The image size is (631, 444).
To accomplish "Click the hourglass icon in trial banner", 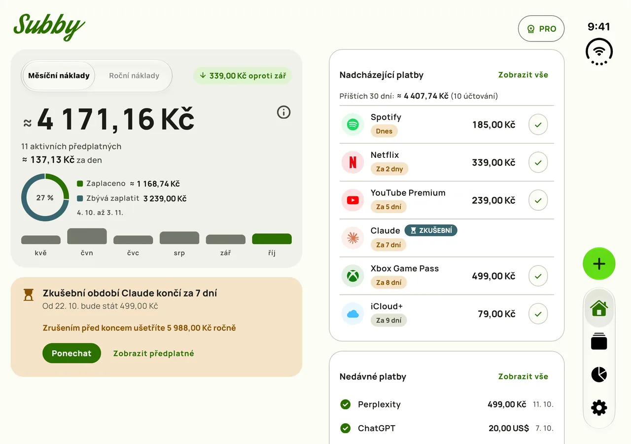I will coord(29,295).
